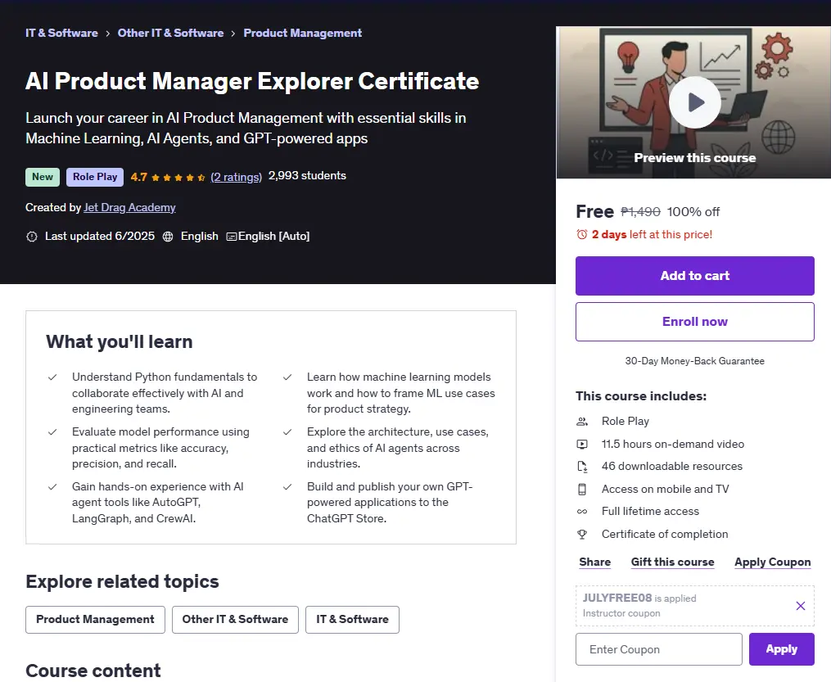Click the 30-Day Money-Back Guarantee text

coord(695,361)
